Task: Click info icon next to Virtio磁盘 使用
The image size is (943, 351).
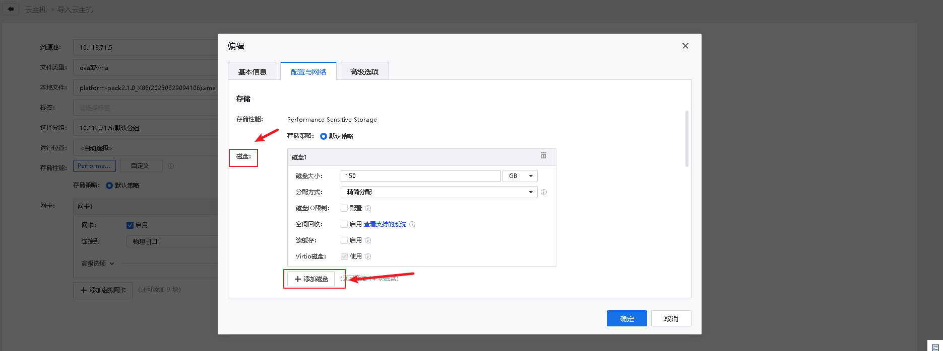Action: pyautogui.click(x=368, y=256)
